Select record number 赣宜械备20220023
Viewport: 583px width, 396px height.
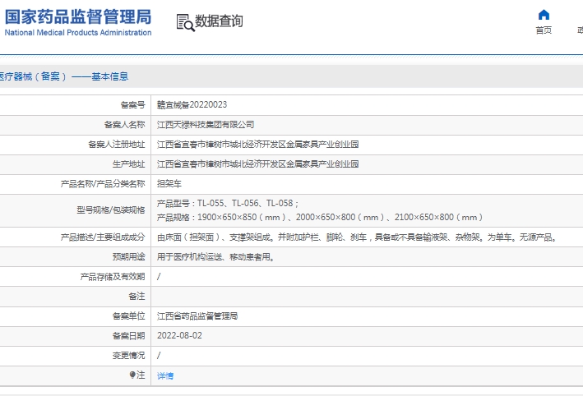(192, 105)
